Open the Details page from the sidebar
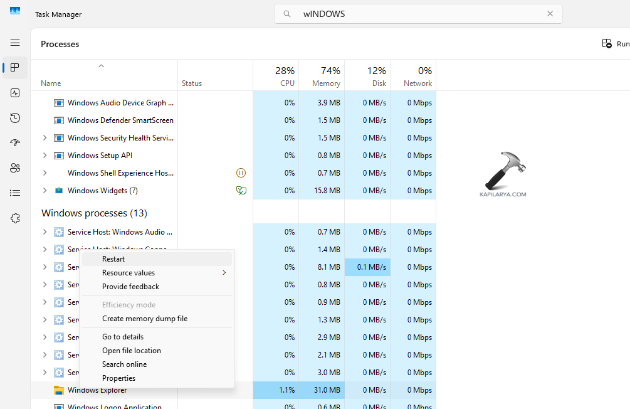This screenshot has height=409, width=630. coord(15,193)
